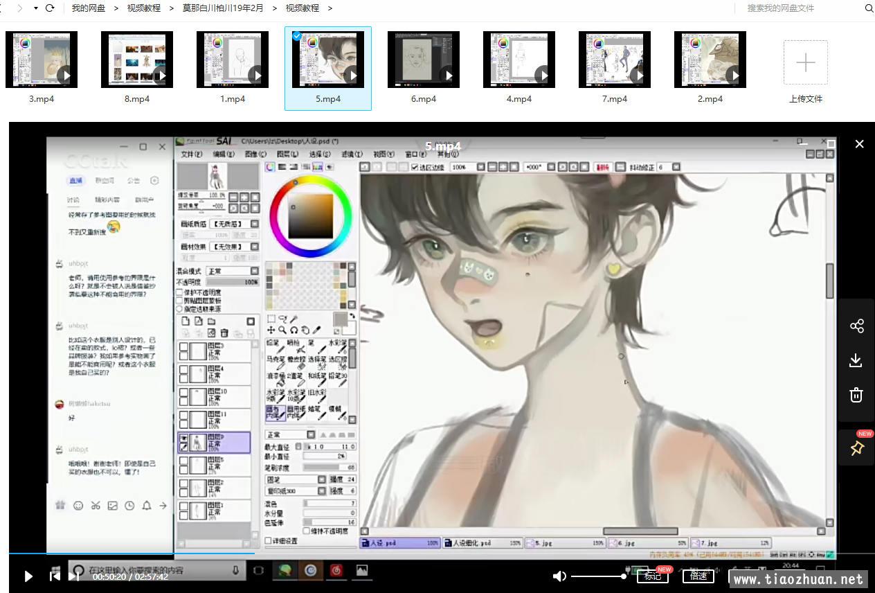Skip to the next video
Viewport: 875px width, 593px height.
(73, 576)
